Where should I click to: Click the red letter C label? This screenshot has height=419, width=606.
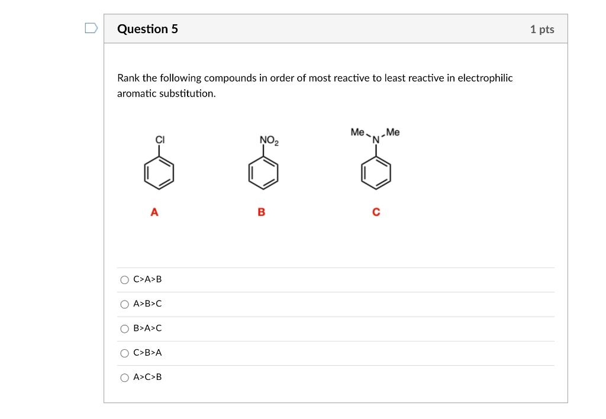[376, 211]
